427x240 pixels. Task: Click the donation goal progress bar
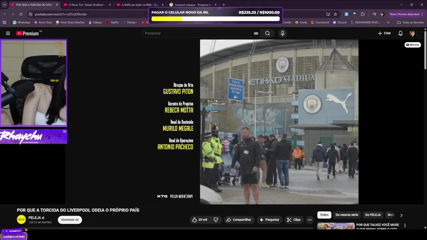tap(216, 19)
